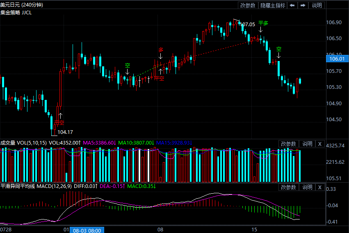Click the 104.17 low price label
The image size is (349, 233).
tap(65, 132)
